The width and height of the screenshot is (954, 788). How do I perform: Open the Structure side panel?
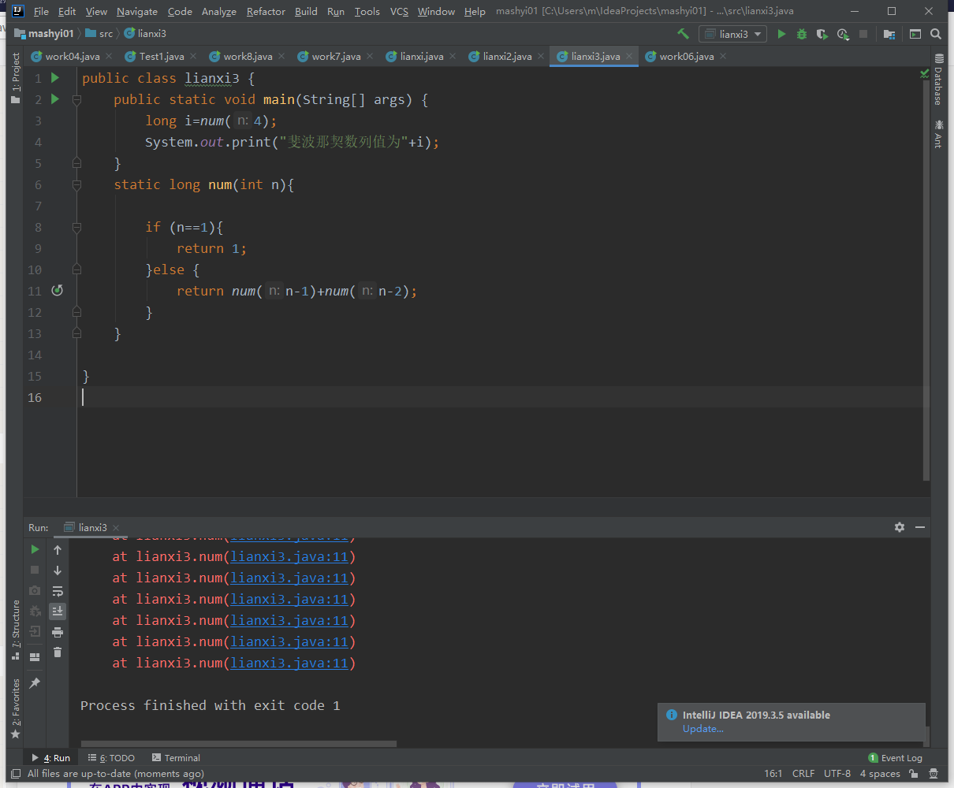tap(16, 630)
